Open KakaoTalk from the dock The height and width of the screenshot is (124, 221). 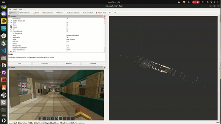[x=4, y=21]
